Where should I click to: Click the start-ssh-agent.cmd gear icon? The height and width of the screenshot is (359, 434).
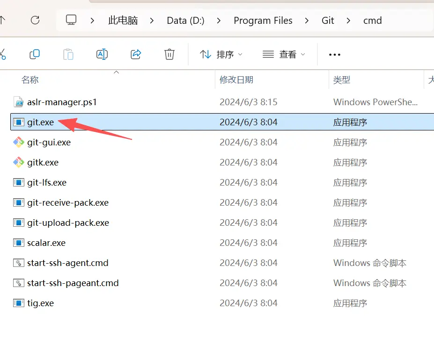(x=19, y=263)
